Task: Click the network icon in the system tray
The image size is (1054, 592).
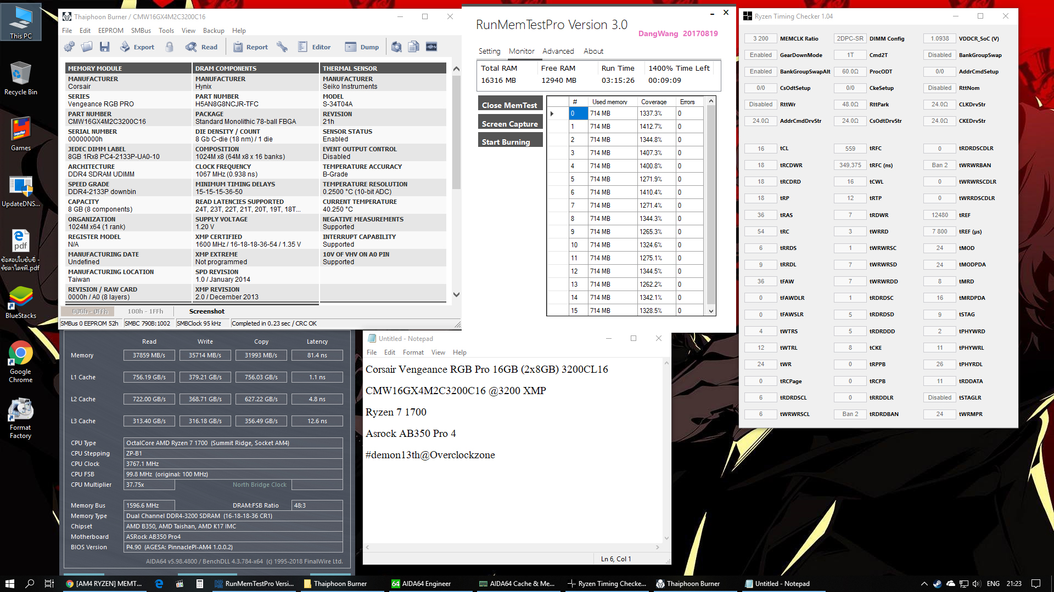Action: 963,584
